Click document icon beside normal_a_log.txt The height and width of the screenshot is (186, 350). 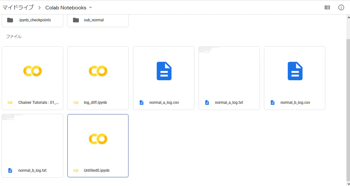207,103
